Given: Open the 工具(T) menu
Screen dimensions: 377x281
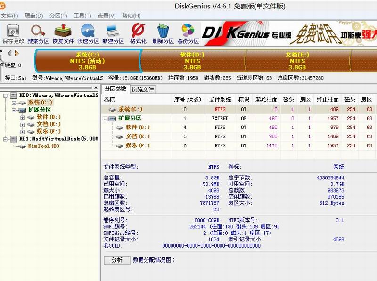Looking at the screenshot, I should pos(82,16).
